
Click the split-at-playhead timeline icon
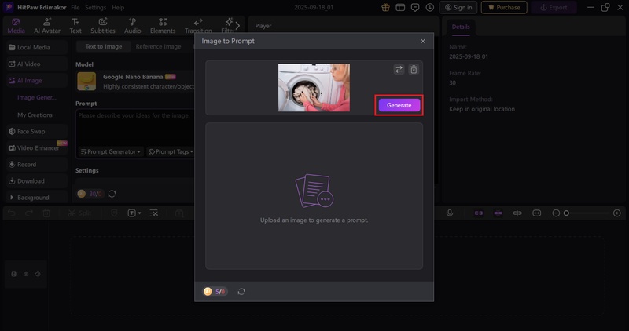(517, 213)
